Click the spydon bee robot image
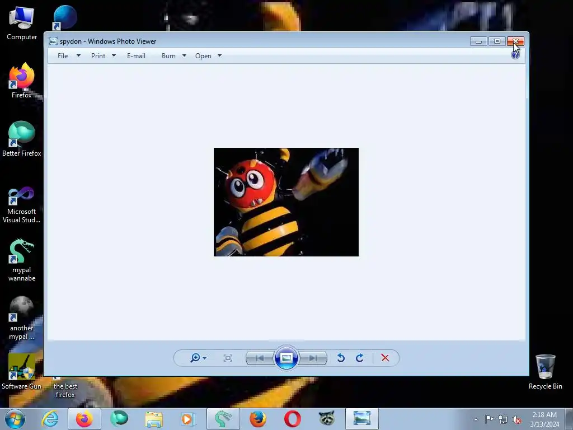This screenshot has height=430, width=573. (x=286, y=202)
